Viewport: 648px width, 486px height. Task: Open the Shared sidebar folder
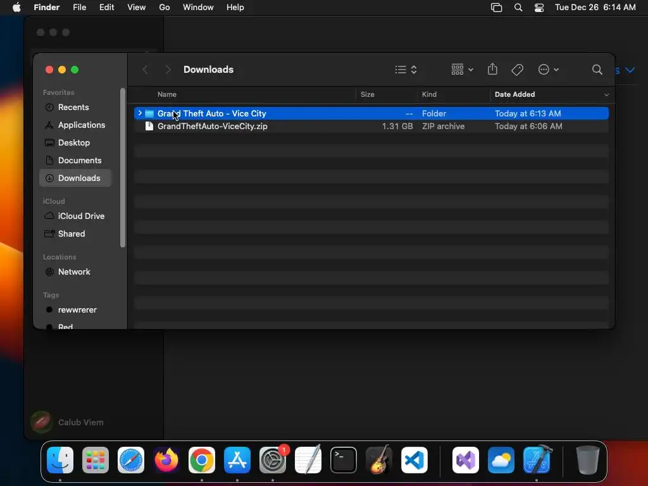point(65,234)
